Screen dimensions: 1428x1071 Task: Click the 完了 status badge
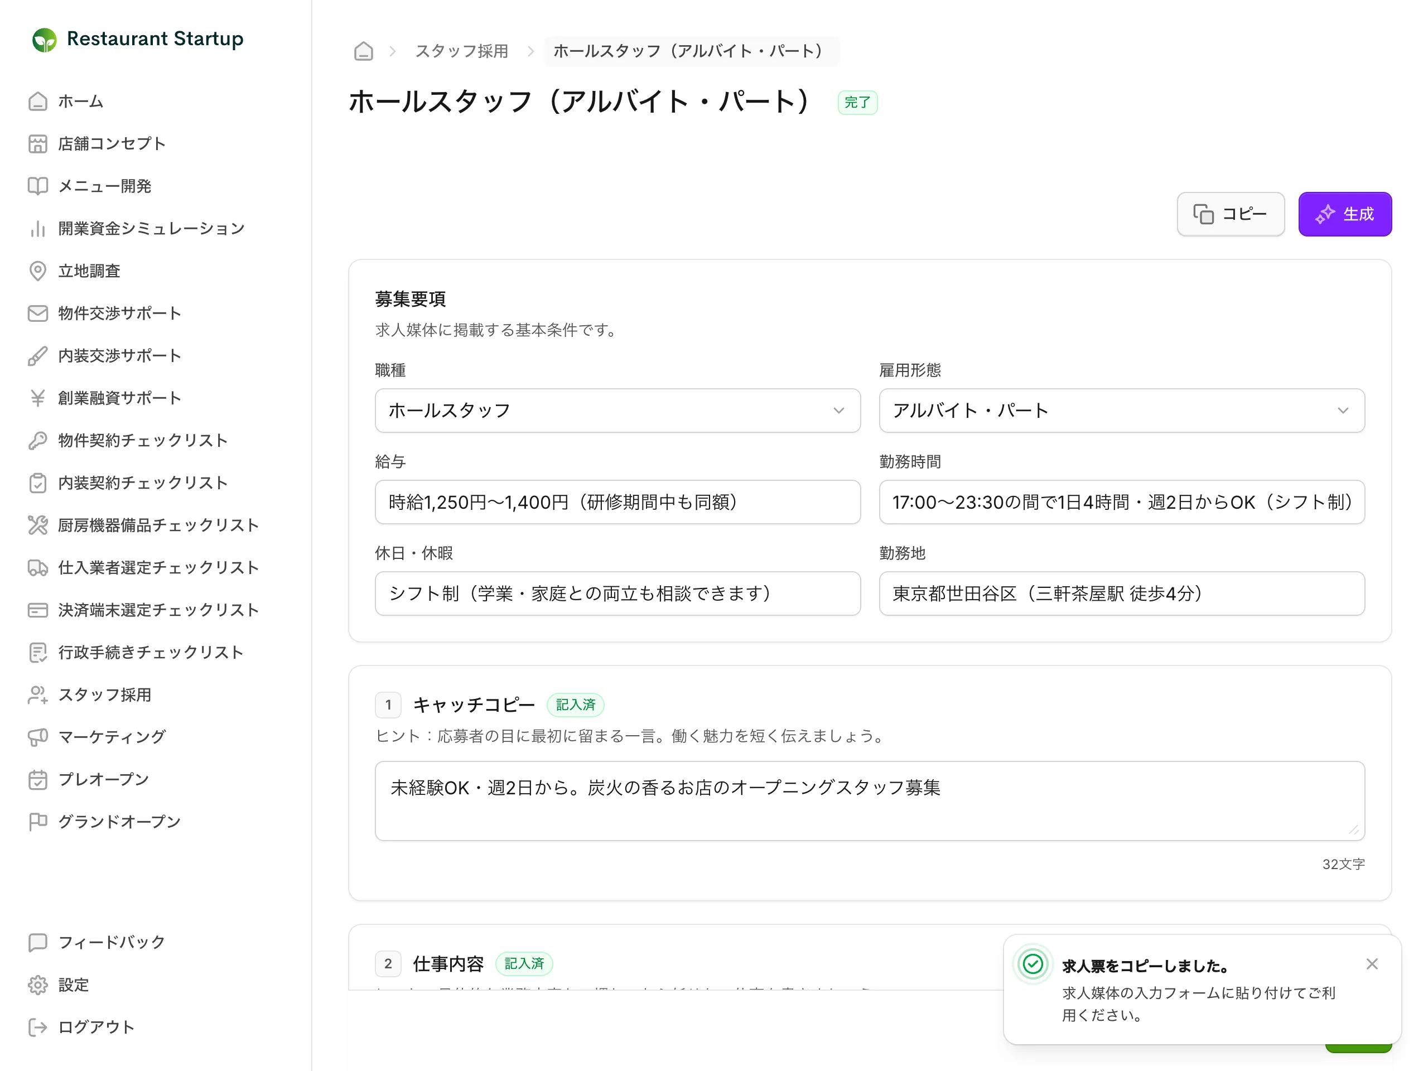(x=857, y=103)
